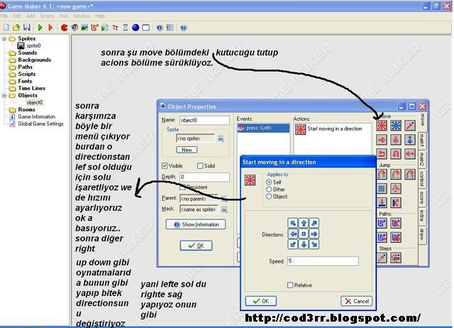Click the Show Information button
Viewport: 454px width, 328px height.
196,224
